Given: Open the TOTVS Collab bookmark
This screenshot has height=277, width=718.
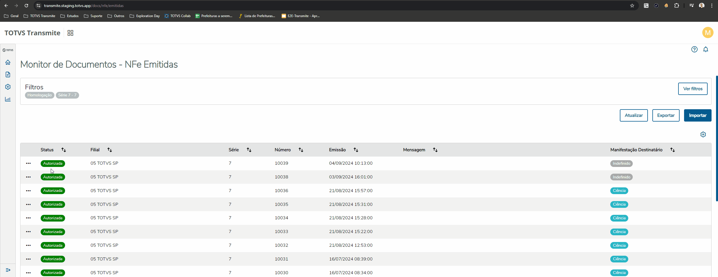Looking at the screenshot, I should (178, 16).
